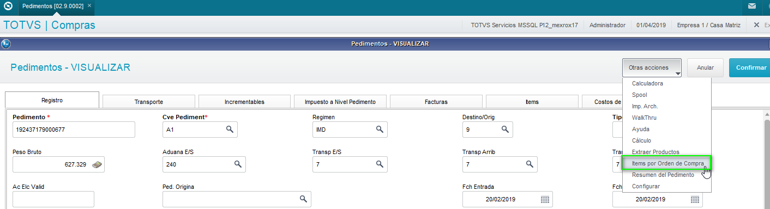Click Empresa 1 / Casa Matriz label
This screenshot has width=770, height=209.
point(709,25)
